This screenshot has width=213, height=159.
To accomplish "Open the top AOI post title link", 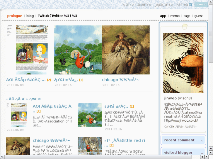I will click(26, 80).
